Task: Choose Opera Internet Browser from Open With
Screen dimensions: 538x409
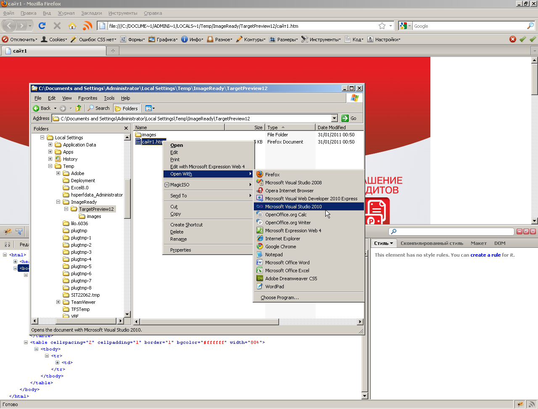Action: (x=309, y=191)
